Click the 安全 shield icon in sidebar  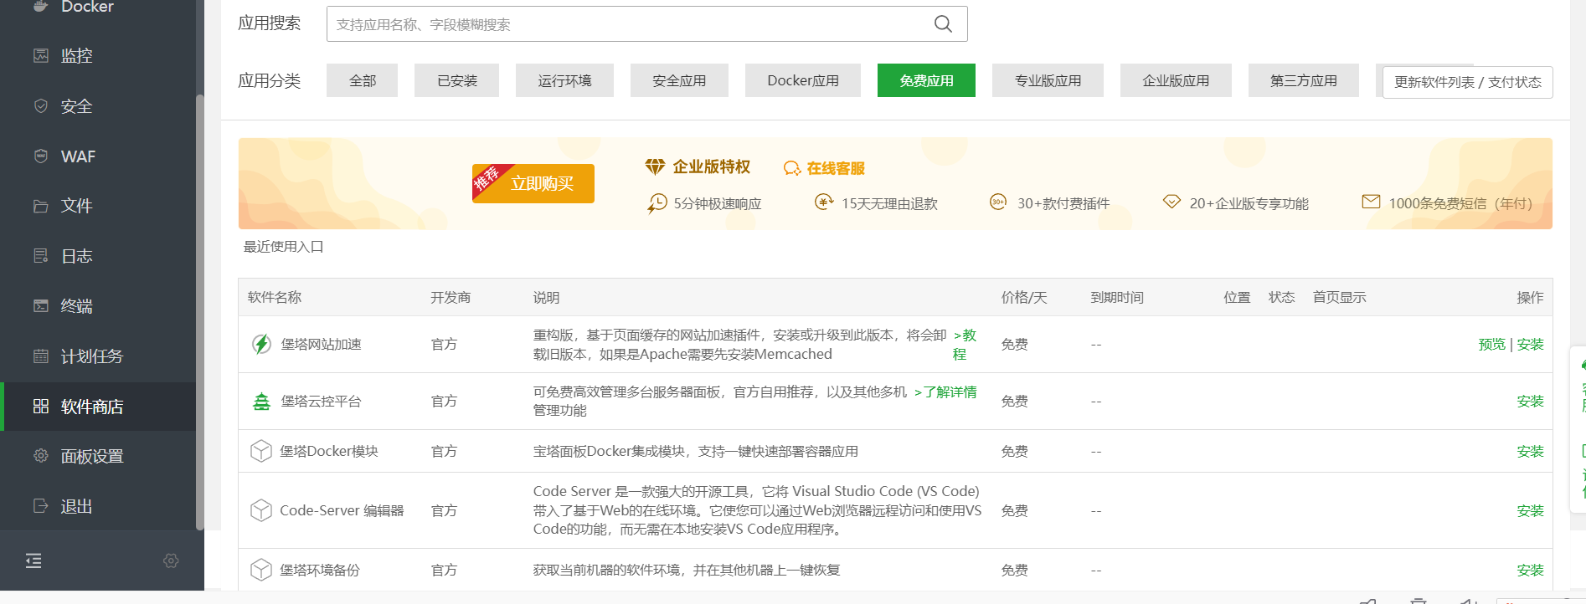coord(40,106)
